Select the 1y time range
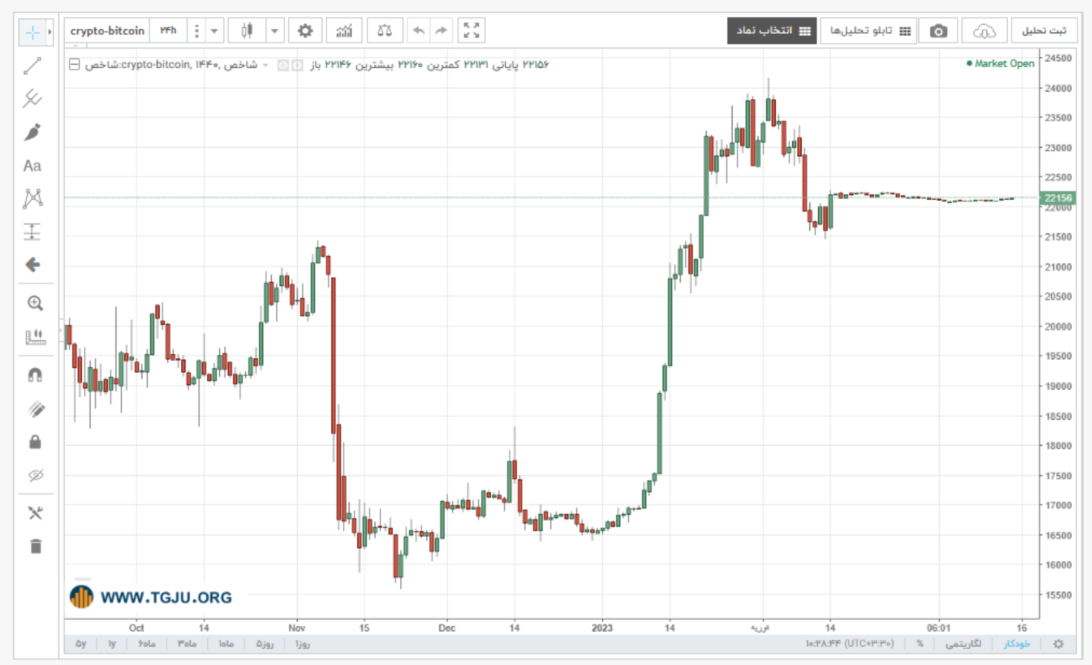 pyautogui.click(x=112, y=644)
